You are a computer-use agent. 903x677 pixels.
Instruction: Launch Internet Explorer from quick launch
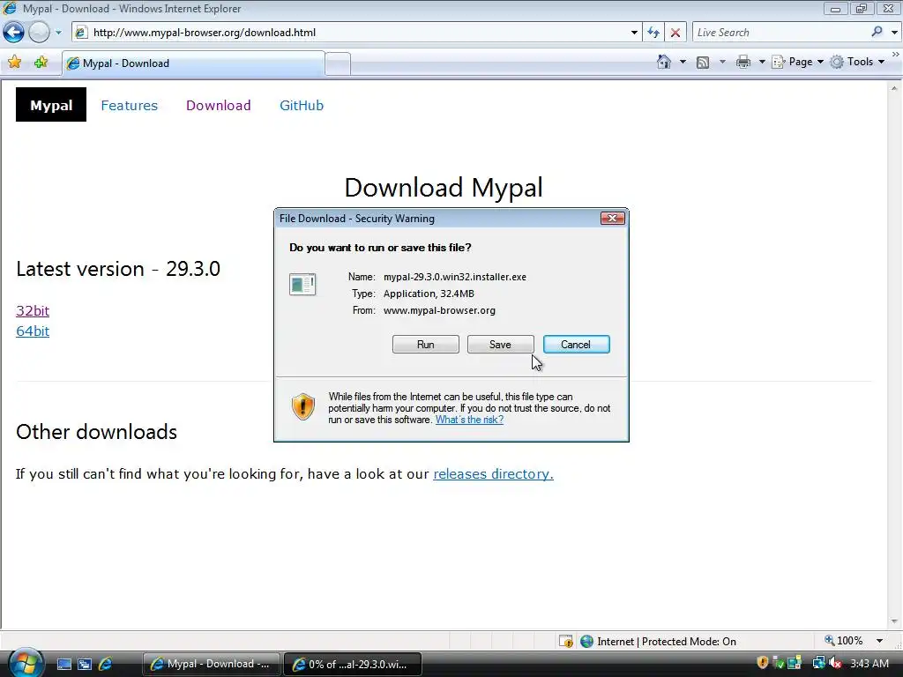[x=106, y=664]
